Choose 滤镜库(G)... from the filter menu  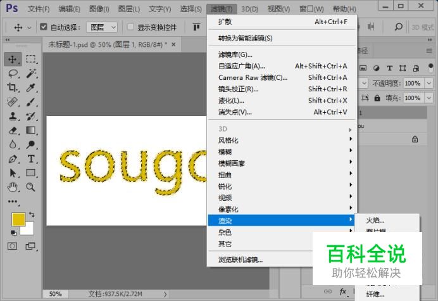click(x=282, y=54)
